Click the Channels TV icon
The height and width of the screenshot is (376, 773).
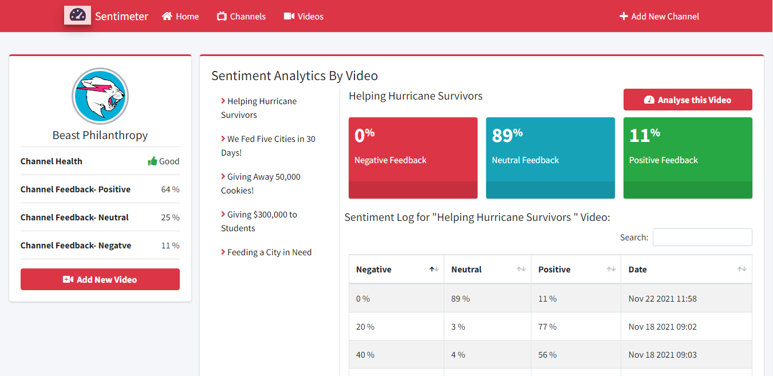222,17
